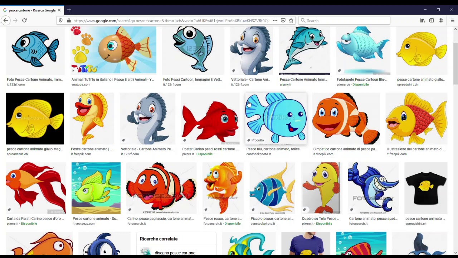Open blue striped angelfish Piccolo pesce image

click(272, 188)
